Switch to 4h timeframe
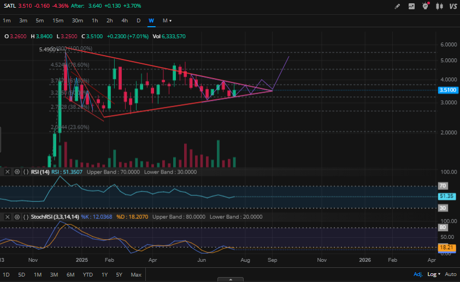Image resolution: width=460 pixels, height=282 pixels. tap(125, 21)
